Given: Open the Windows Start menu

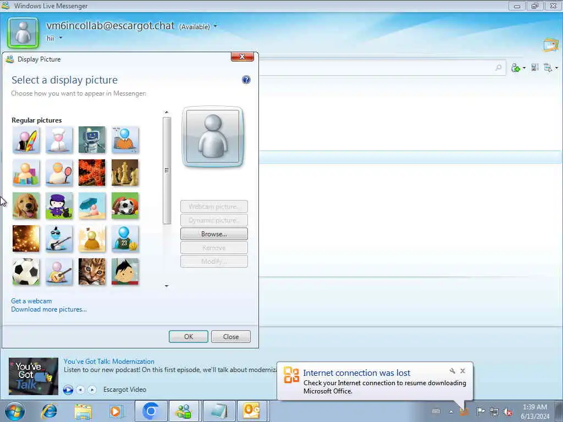Looking at the screenshot, I should 15,411.
